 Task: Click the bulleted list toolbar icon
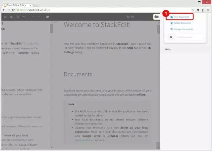point(11,17)
